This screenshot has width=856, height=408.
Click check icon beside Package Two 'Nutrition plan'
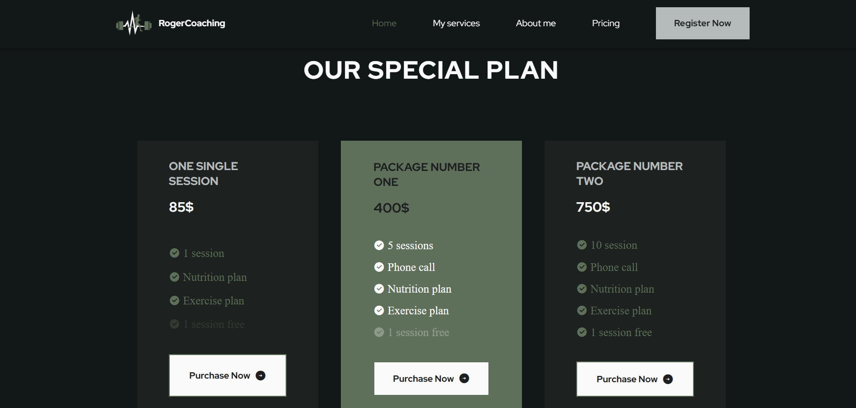(582, 289)
